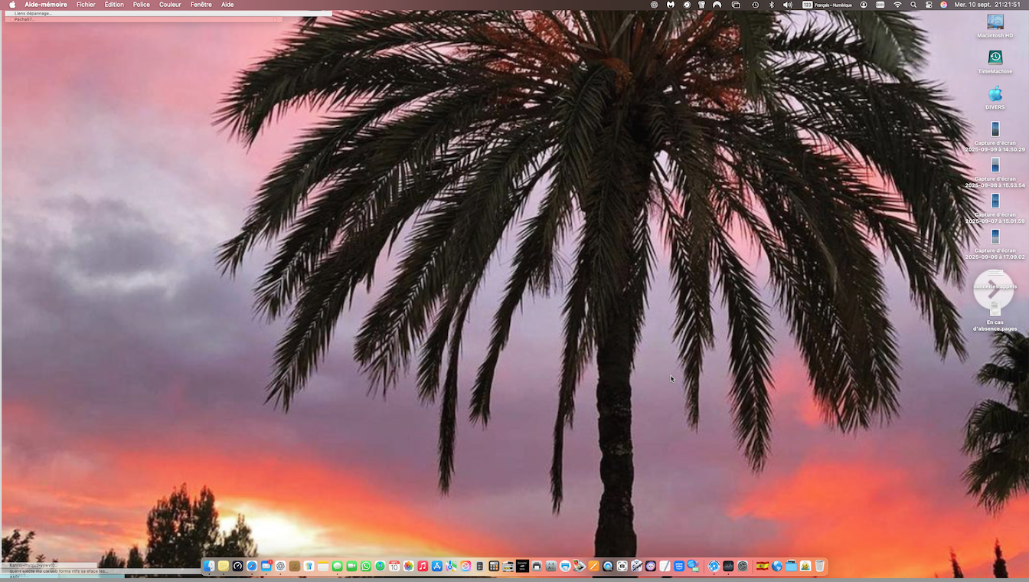Launch Messages from the Dock
The width and height of the screenshot is (1029, 582).
338,566
